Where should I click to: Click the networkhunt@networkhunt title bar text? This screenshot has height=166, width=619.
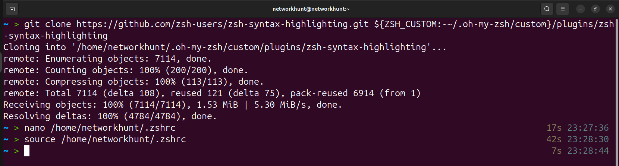(x=311, y=9)
